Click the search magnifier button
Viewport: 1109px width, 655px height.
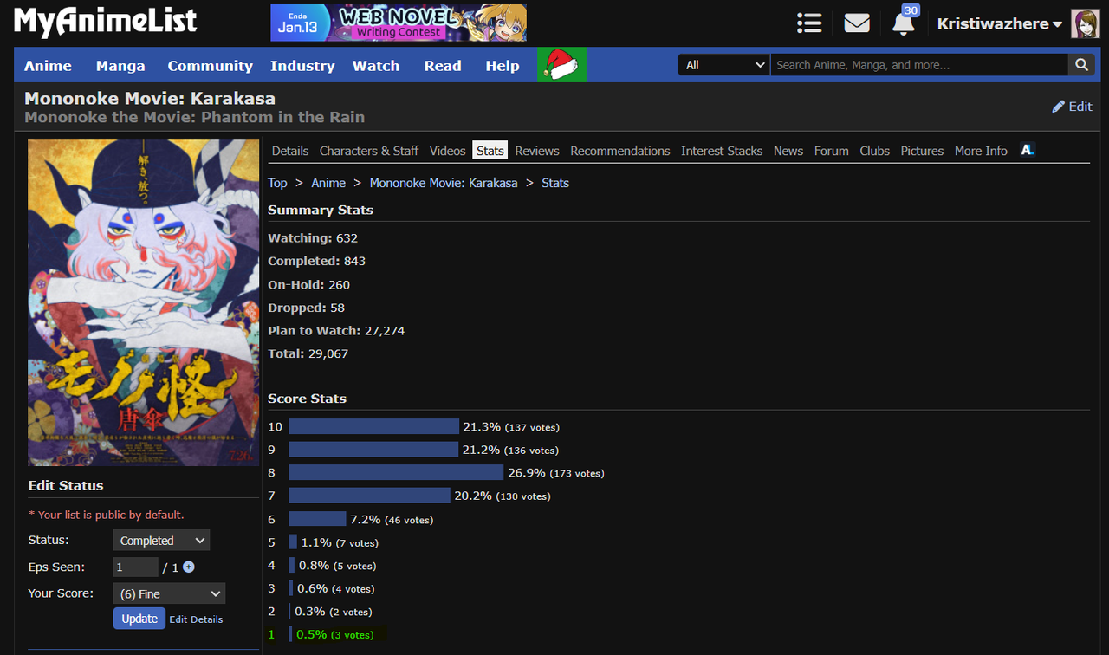click(1081, 65)
